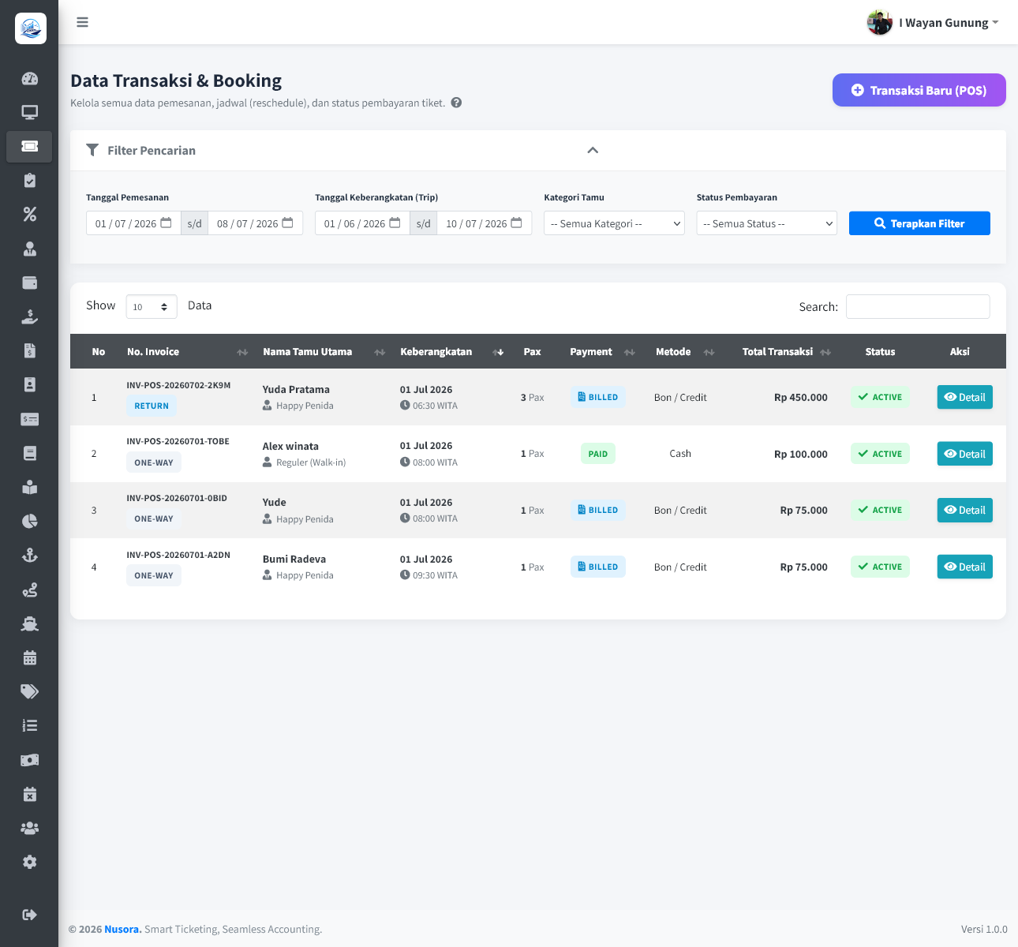The height and width of the screenshot is (947, 1018).
Task: Open the calendar schedule icon in sidebar
Action: click(29, 657)
